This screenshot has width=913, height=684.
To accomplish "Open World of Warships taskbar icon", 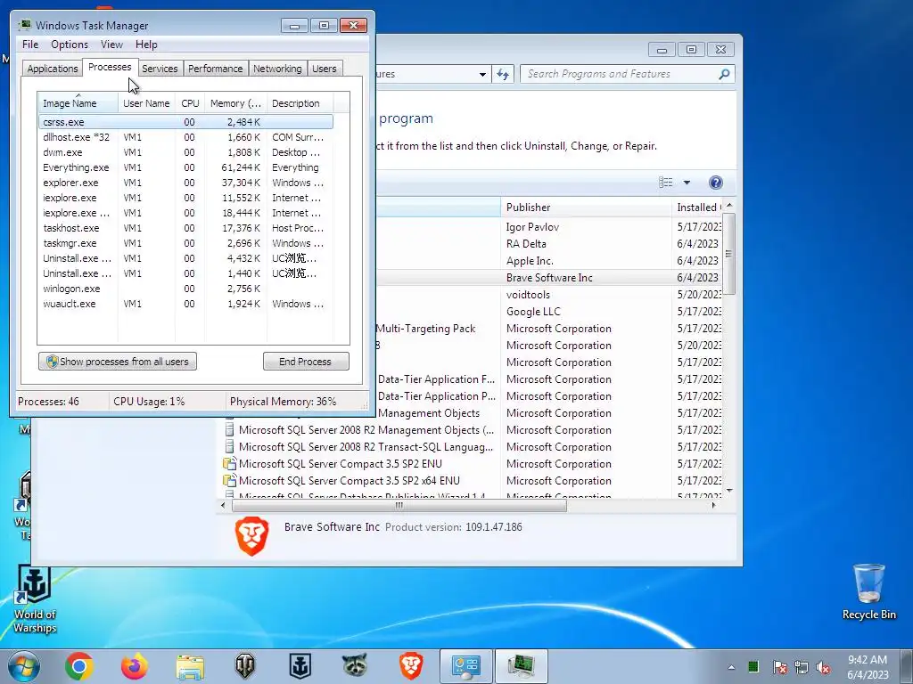I will pos(300,666).
